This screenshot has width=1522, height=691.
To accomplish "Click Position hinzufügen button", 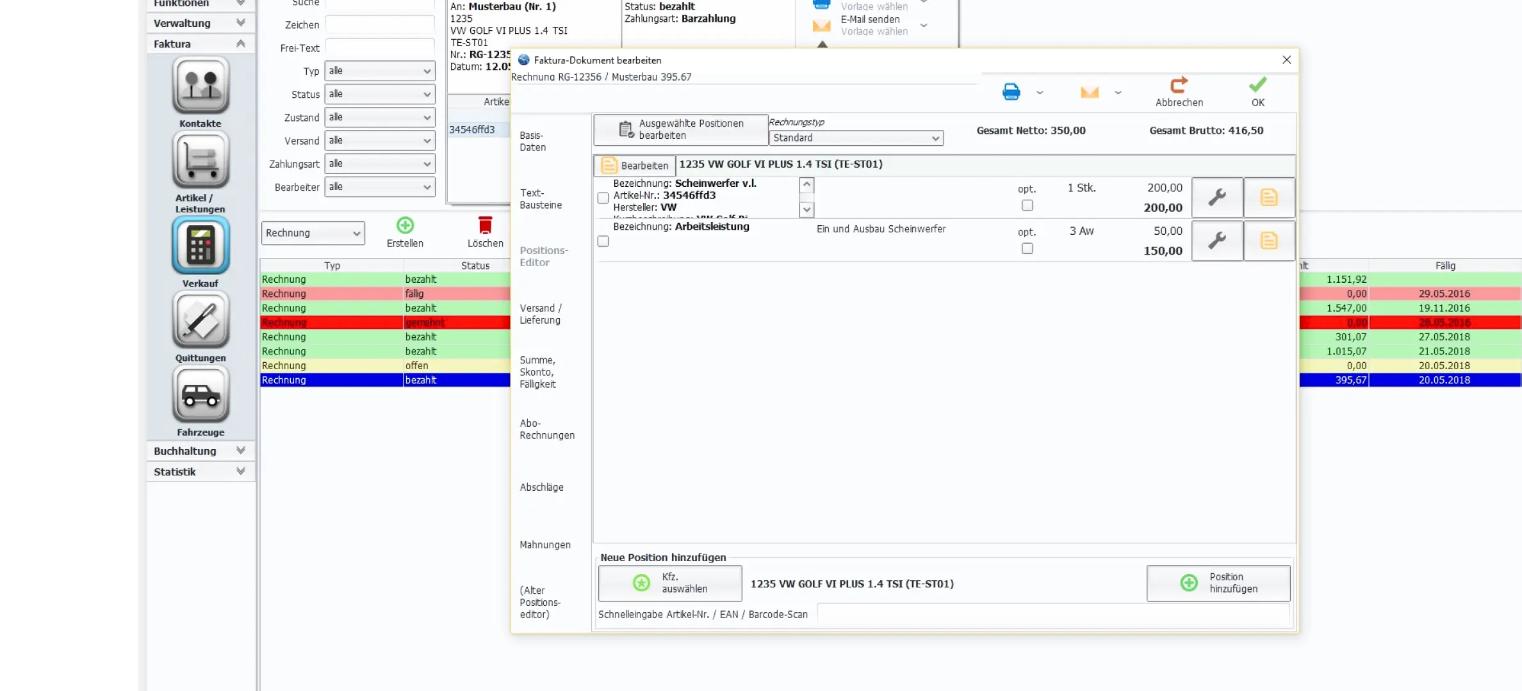I will [x=1218, y=583].
